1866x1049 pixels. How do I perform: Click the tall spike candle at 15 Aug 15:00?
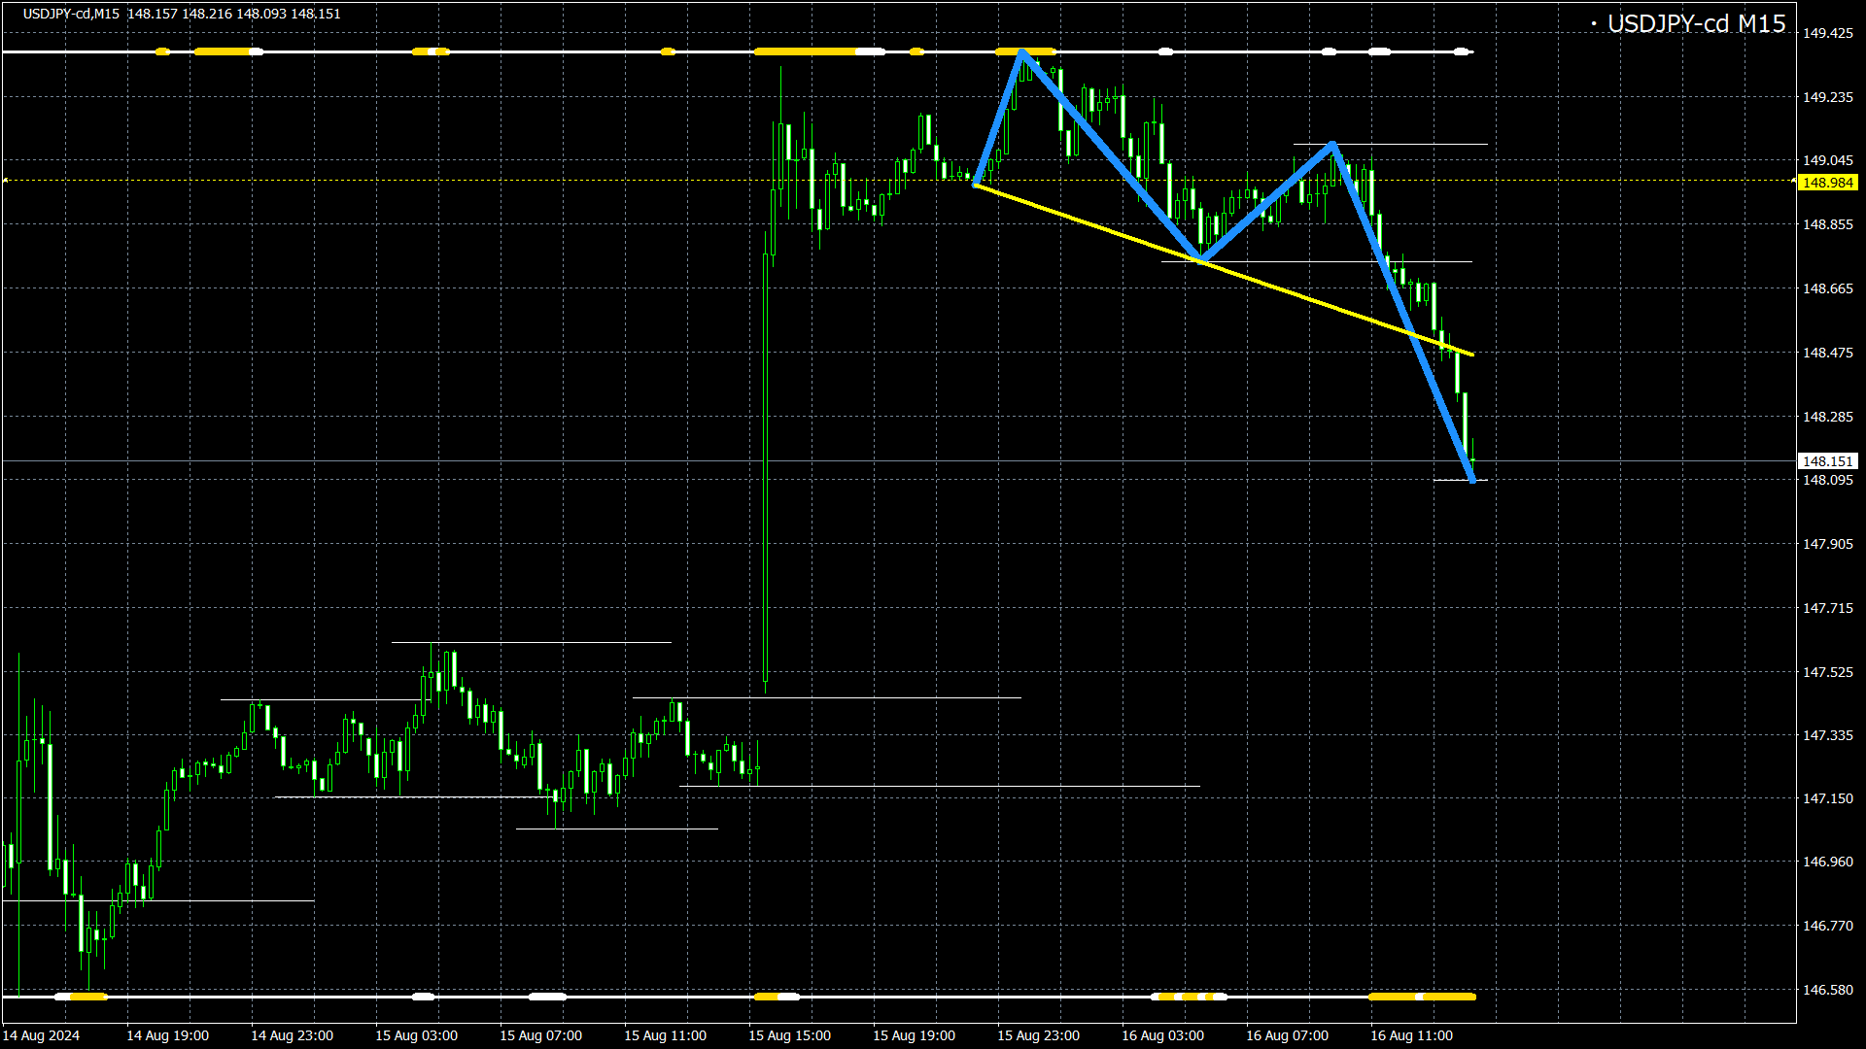tap(766, 466)
